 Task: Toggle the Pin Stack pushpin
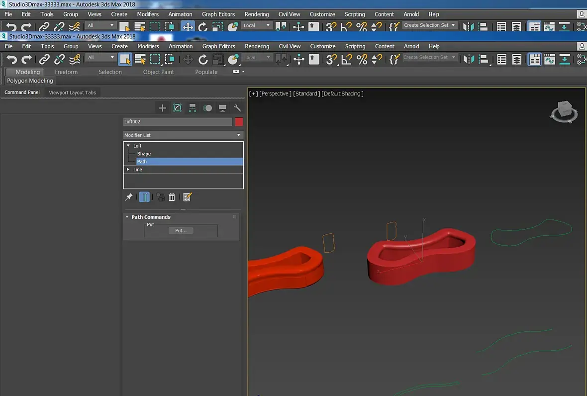(129, 198)
